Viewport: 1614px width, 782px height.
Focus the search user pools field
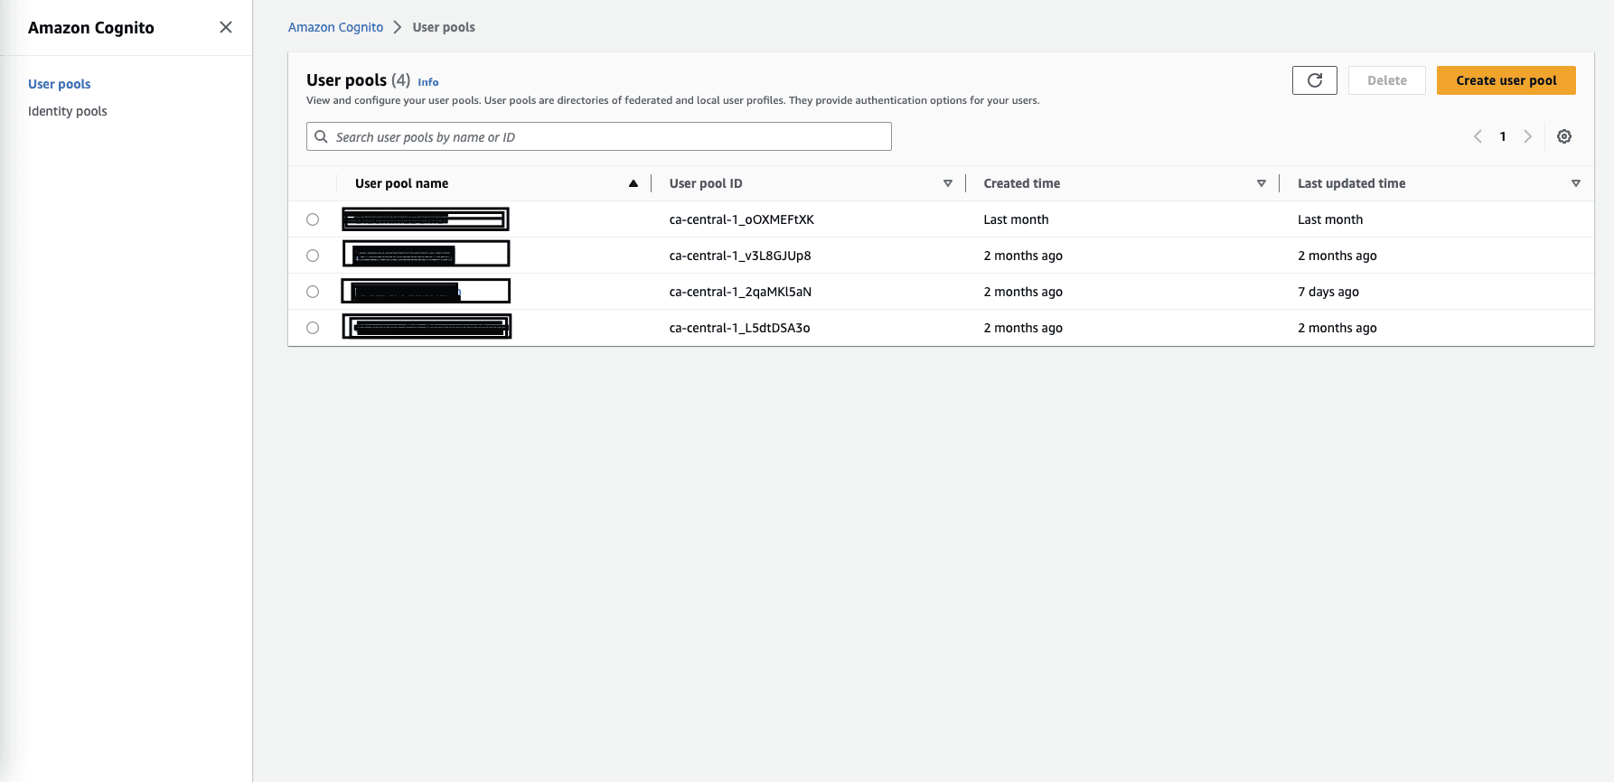pos(599,136)
